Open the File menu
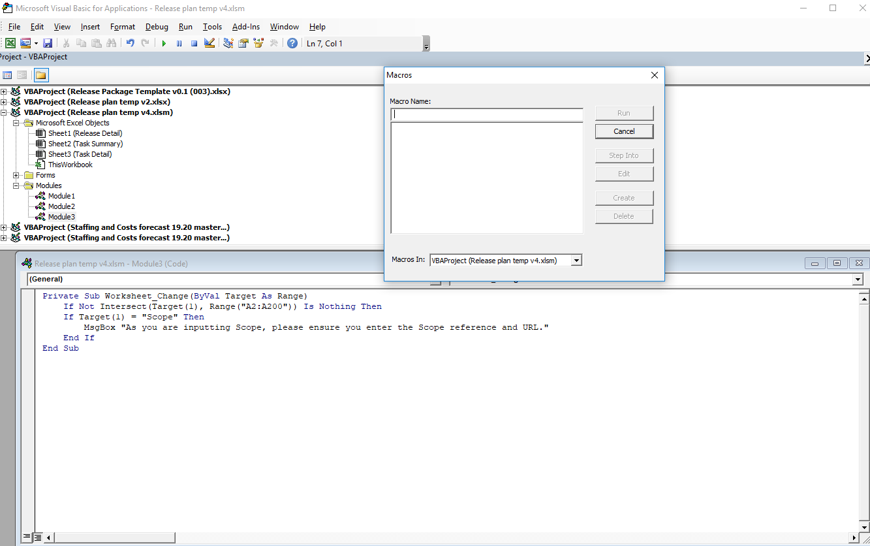 [14, 27]
